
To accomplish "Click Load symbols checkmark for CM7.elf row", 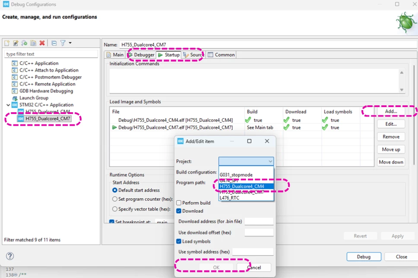I will tap(325, 127).
